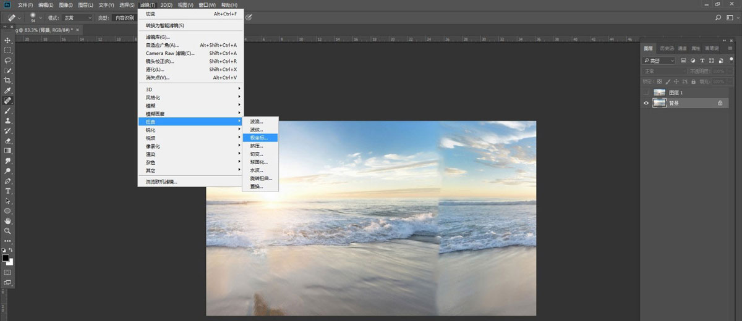Viewport: 742px width, 321px height.
Task: Choose 波浪... in the submenu
Action: click(x=260, y=122)
